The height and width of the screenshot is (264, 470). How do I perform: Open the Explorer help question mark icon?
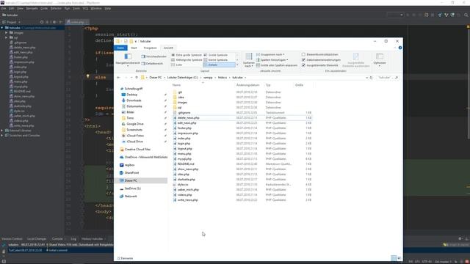pos(400,48)
